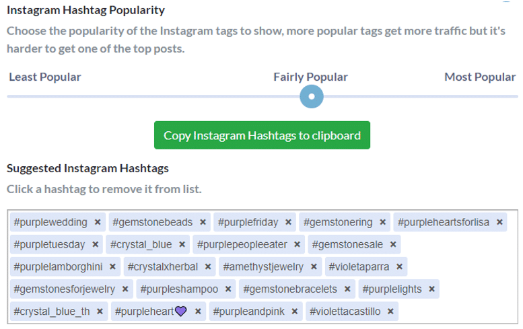Delete the #gemstonering tag with x

(382, 222)
